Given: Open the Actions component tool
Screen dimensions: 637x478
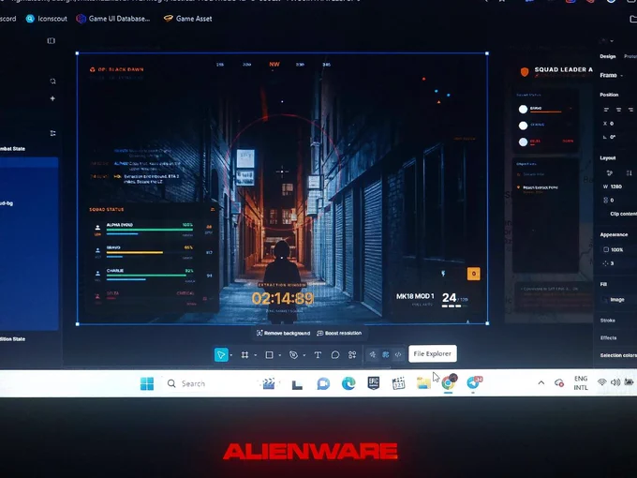Looking at the screenshot, I should point(352,355).
